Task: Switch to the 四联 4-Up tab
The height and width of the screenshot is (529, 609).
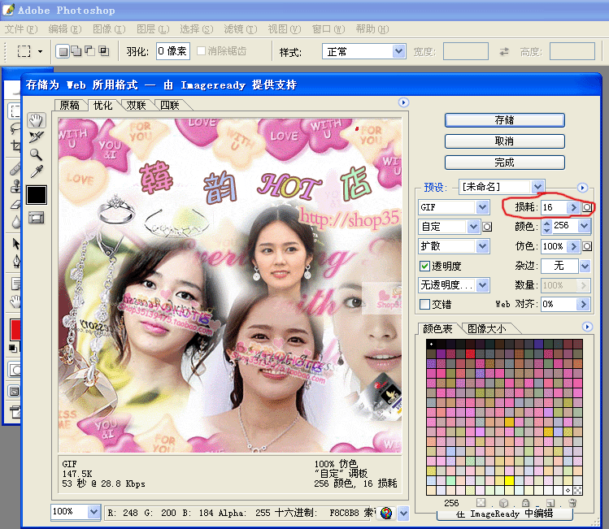Action: coord(170,105)
